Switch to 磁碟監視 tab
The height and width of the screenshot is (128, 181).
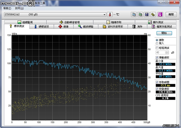25,22
